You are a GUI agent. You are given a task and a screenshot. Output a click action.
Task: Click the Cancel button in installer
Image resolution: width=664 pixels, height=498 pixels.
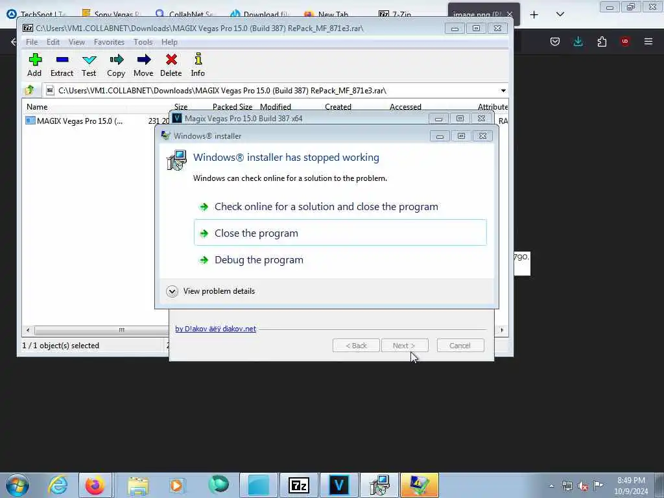460,346
